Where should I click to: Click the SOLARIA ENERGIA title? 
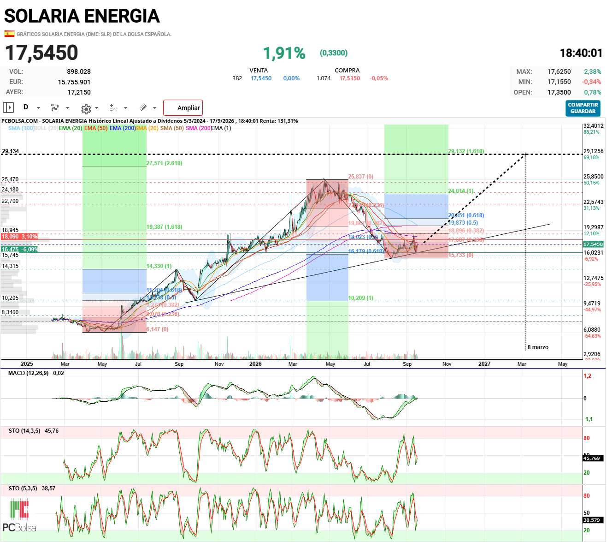click(x=82, y=16)
